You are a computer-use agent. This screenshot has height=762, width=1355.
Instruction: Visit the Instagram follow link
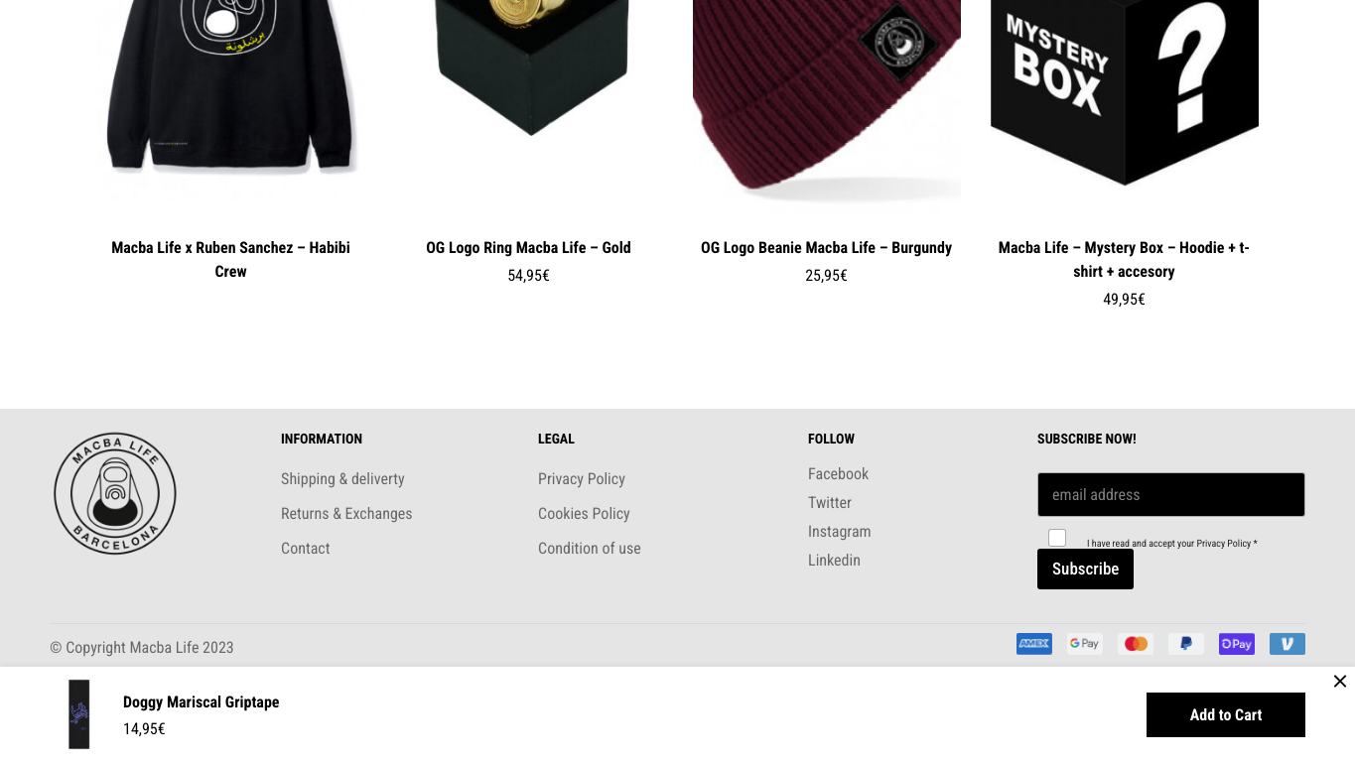tap(839, 531)
